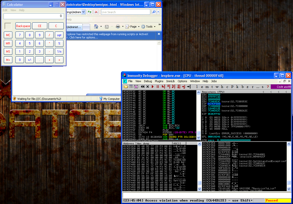This screenshot has width=293, height=204.
Task: Click the Home icon in Internet Explorer toolbar
Action: click(96, 27)
